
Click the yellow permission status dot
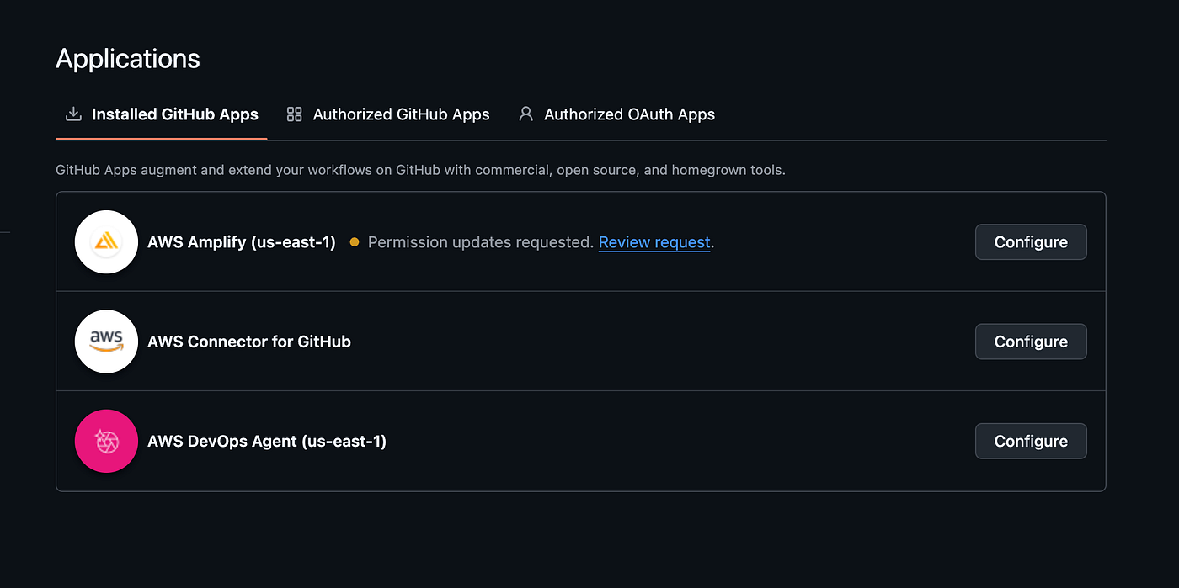(354, 242)
